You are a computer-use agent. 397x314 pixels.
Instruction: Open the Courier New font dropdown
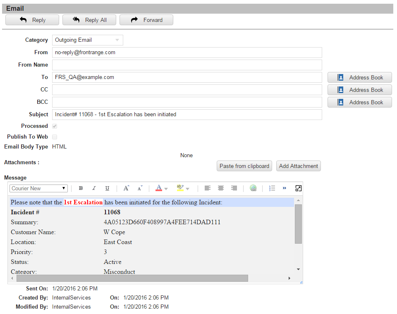coord(38,188)
